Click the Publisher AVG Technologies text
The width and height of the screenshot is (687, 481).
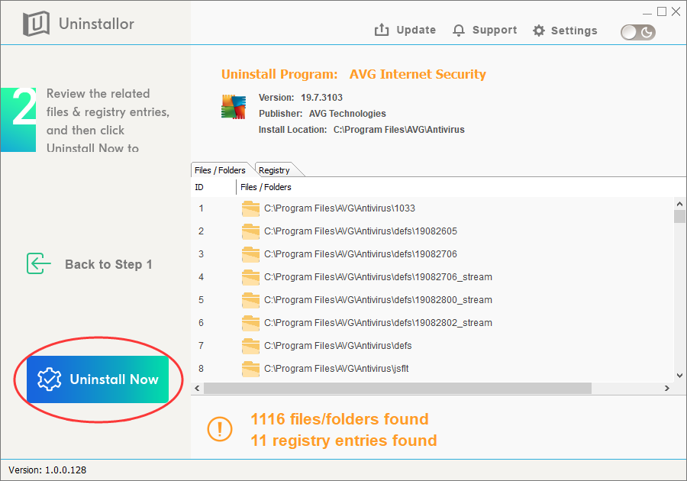[322, 114]
